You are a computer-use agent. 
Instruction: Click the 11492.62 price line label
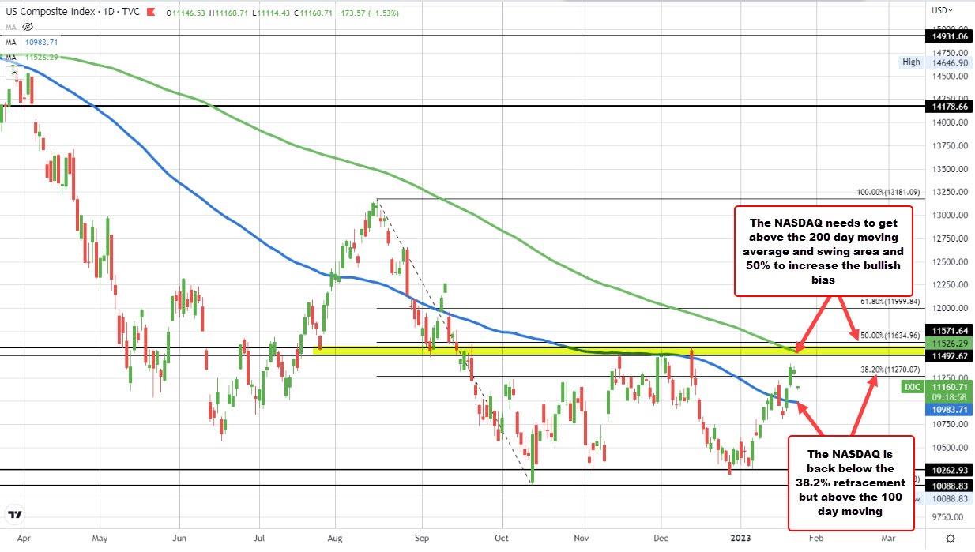949,356
